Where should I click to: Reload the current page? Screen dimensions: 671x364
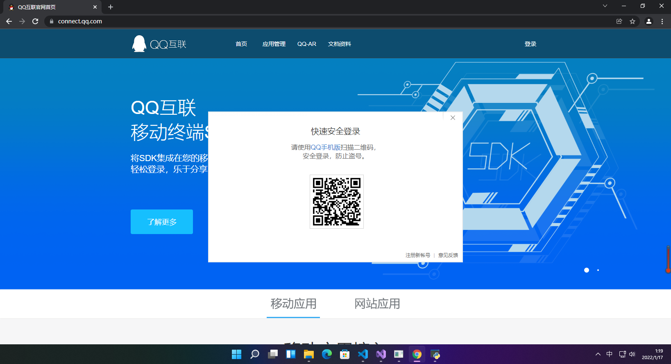pos(35,21)
